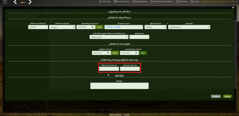239x116 pixels.
Task: Expand the activity type dropdown
Action: click(x=155, y=27)
